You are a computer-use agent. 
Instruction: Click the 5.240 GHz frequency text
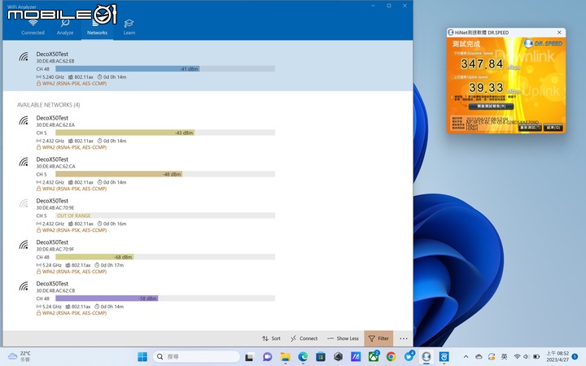pyautogui.click(x=53, y=77)
